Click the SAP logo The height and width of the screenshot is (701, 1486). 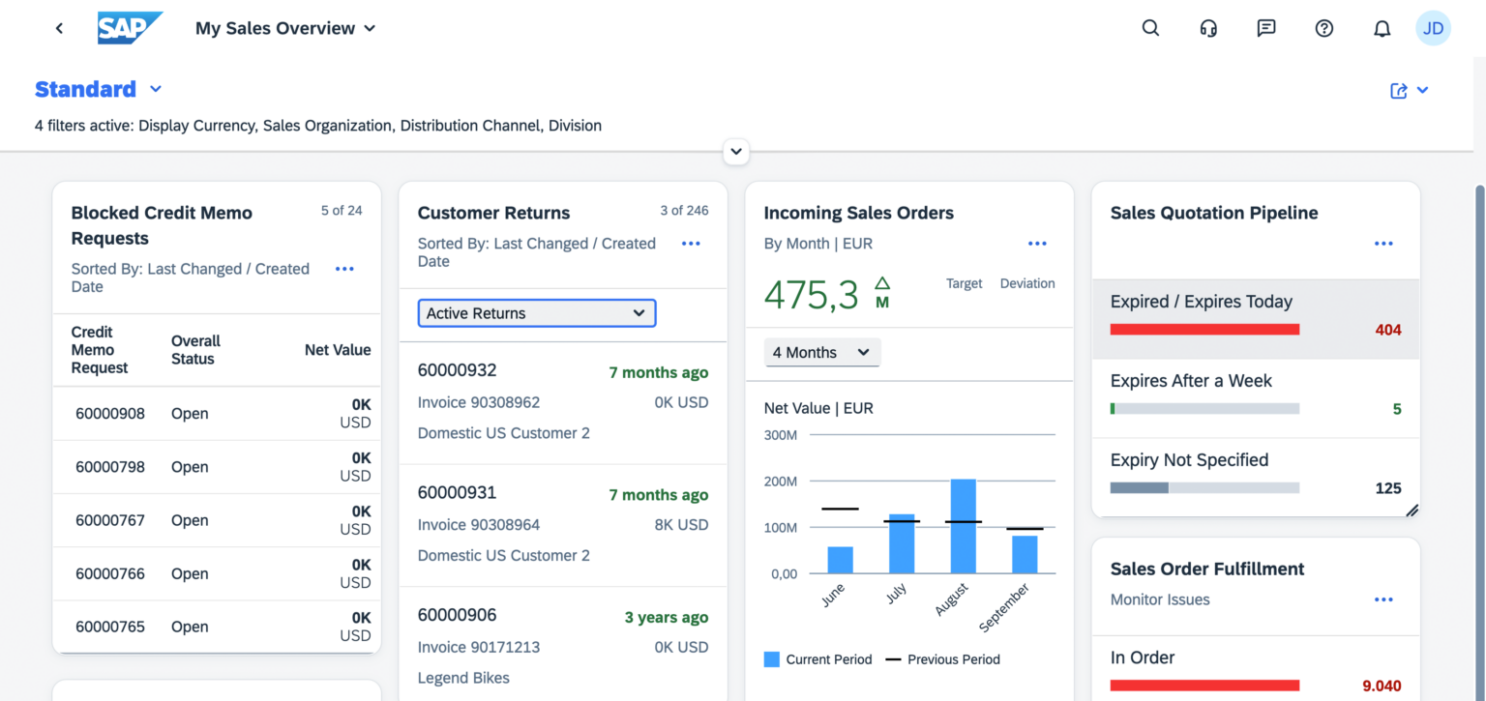click(x=130, y=28)
